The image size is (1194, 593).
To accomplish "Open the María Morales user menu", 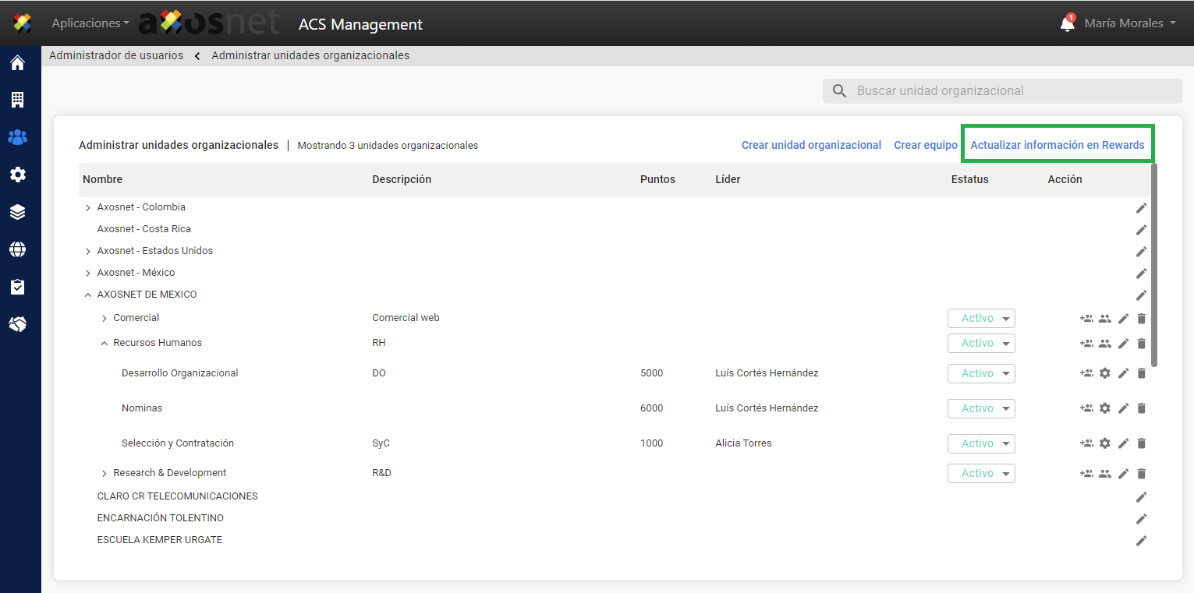I will [1129, 23].
